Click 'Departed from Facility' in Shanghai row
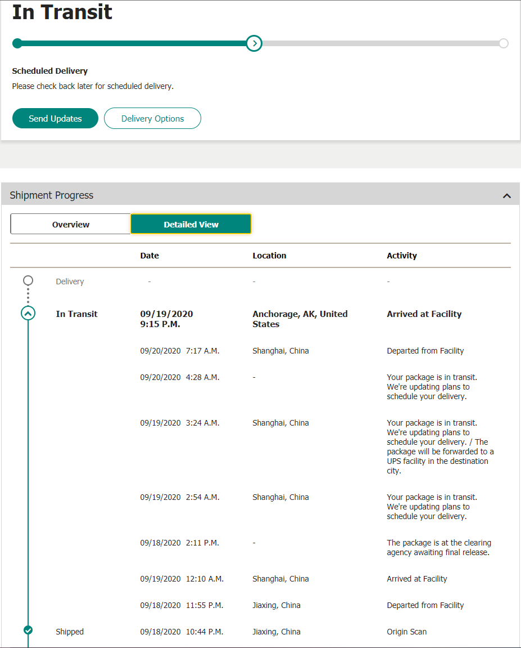 425,351
